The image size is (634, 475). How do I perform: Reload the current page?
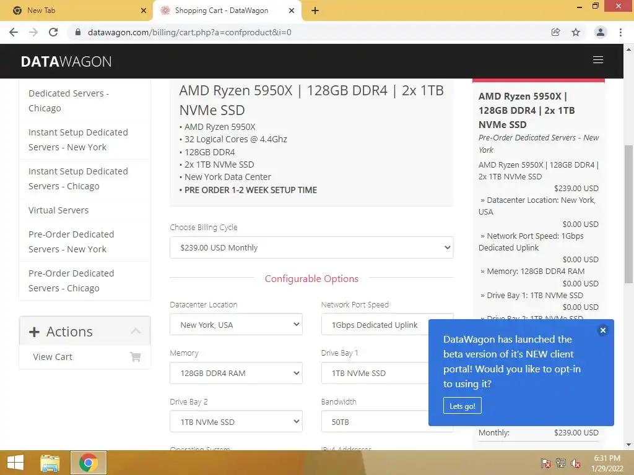(53, 32)
